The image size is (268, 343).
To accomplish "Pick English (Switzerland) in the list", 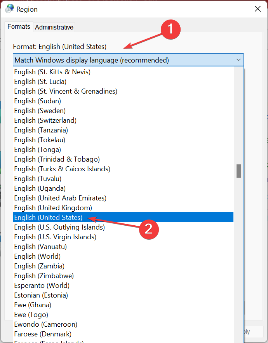I will point(45,120).
